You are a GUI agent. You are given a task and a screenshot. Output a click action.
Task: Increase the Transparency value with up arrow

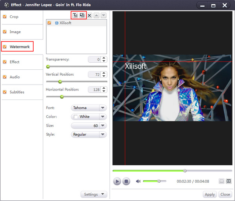(x=104, y=58)
